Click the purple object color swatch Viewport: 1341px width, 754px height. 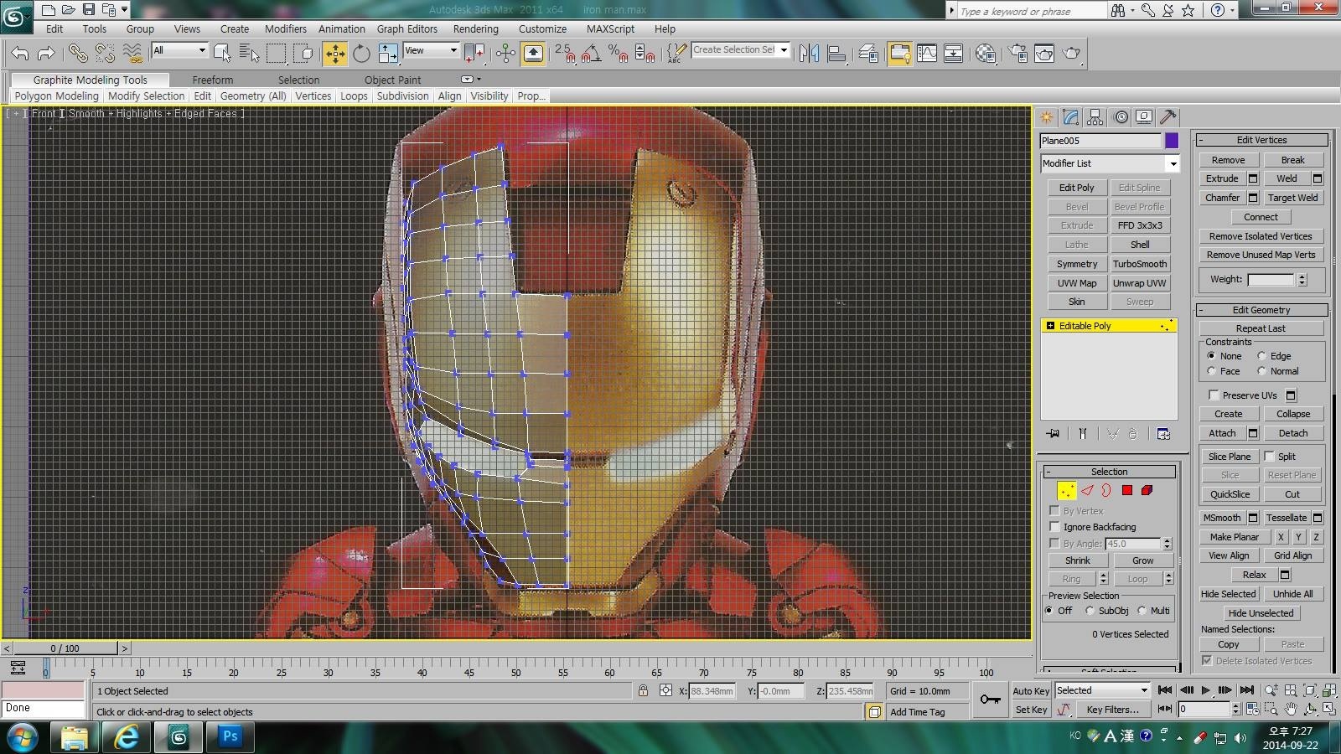pos(1172,141)
